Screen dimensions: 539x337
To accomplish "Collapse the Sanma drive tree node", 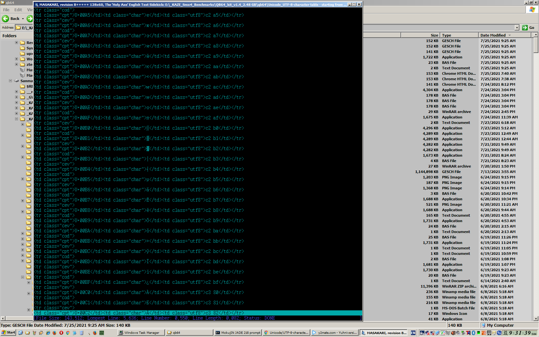I will (x=11, y=81).
